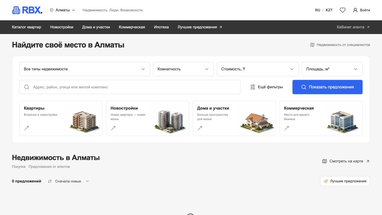Click the chevron next to Алматы in the header
Screen dimensions: 382x215
pos(74,10)
